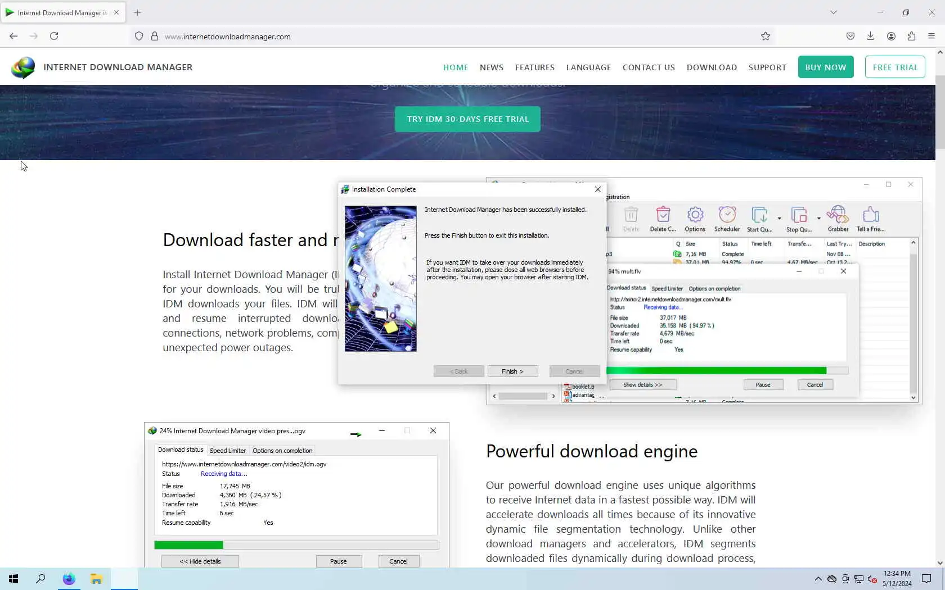Screen dimensions: 945x590
Task: Select Speed Limiter tab in the 24% ogv window
Action: pyautogui.click(x=228, y=451)
